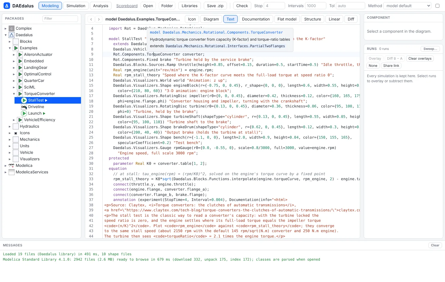Go back with the left chevron
Image resolution: width=445 pixels, height=282 pixels.
[91, 19]
